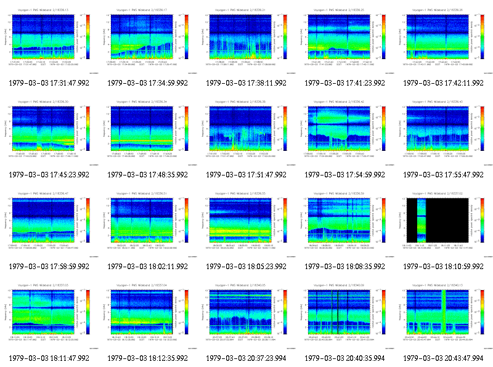The width and height of the screenshot is (493, 367).
Task: Open the spectrogram thumbnail for 18:12:35.992
Action: (x=148, y=316)
